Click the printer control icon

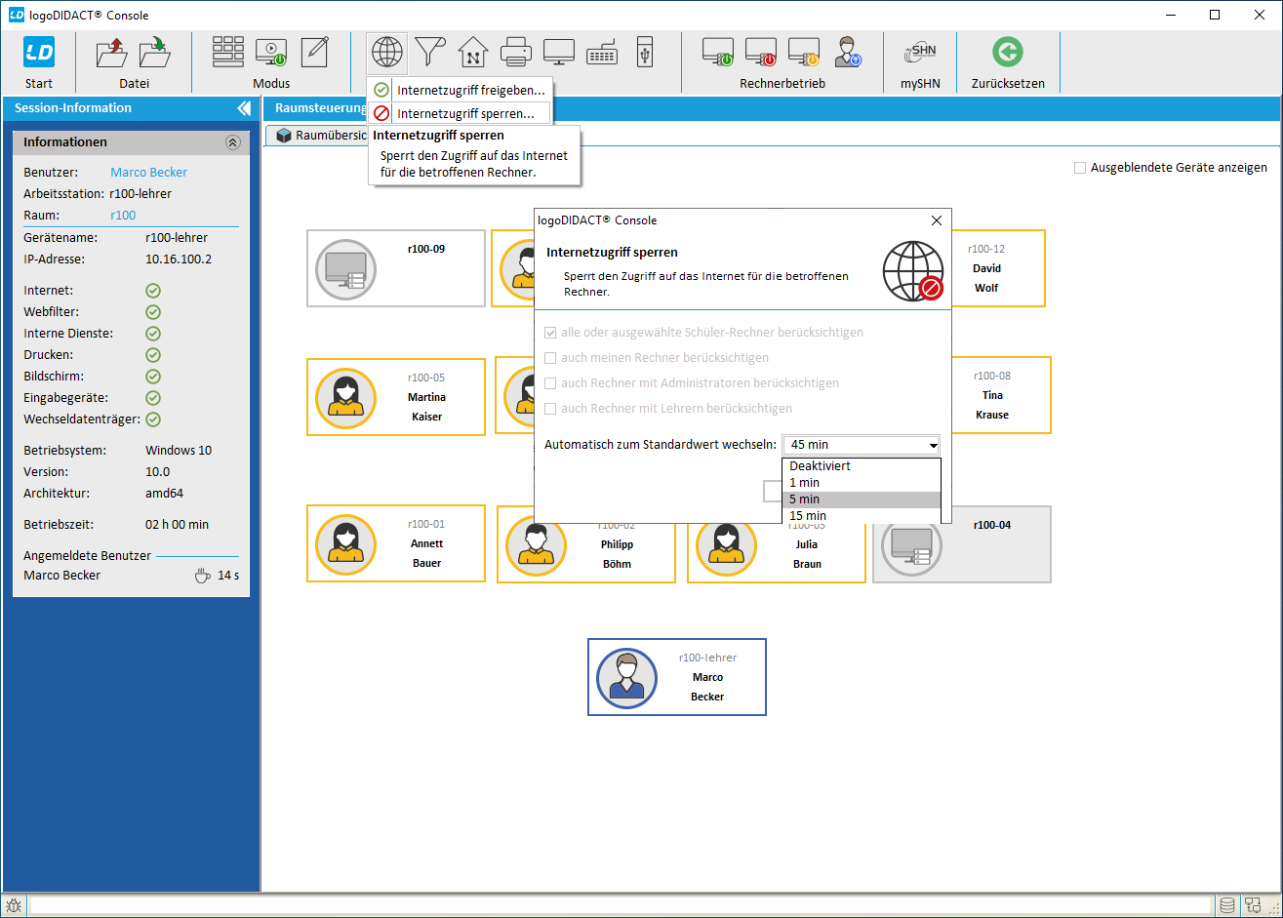[515, 51]
